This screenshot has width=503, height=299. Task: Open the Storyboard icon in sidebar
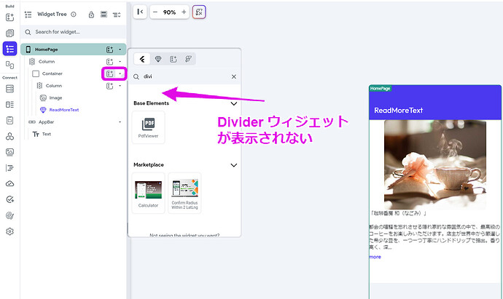pos(9,65)
